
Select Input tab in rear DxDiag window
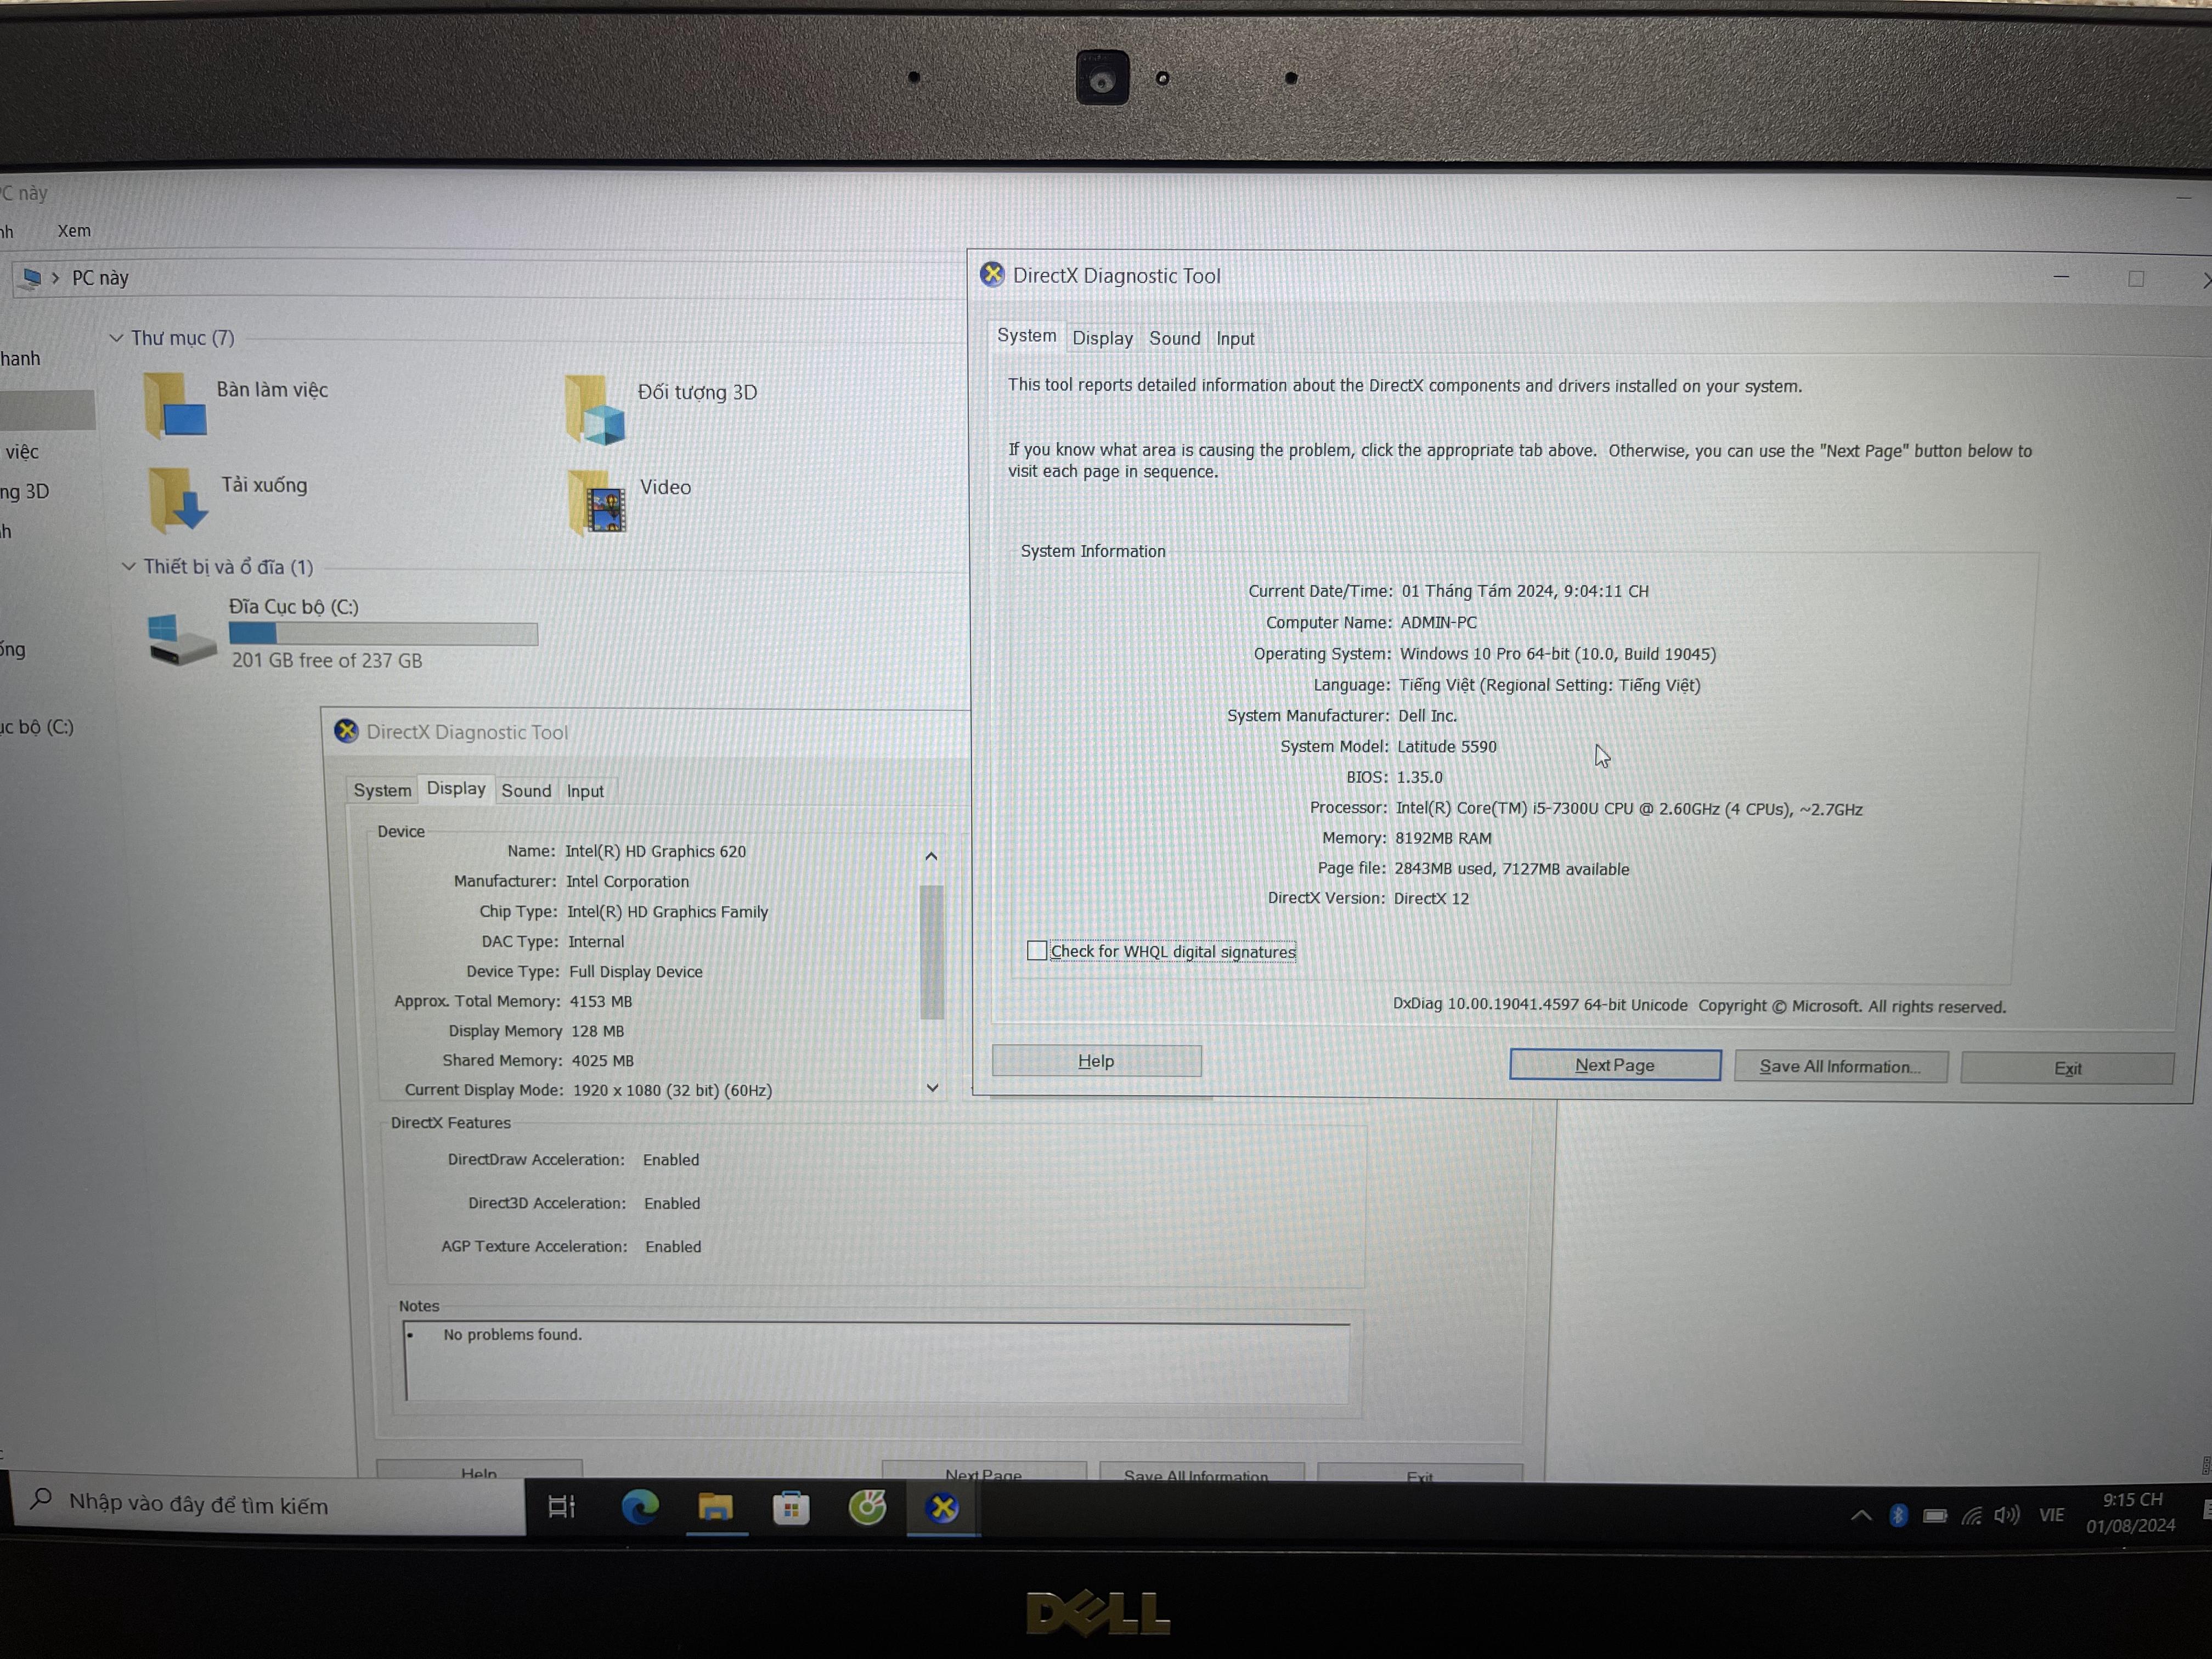coord(585,791)
